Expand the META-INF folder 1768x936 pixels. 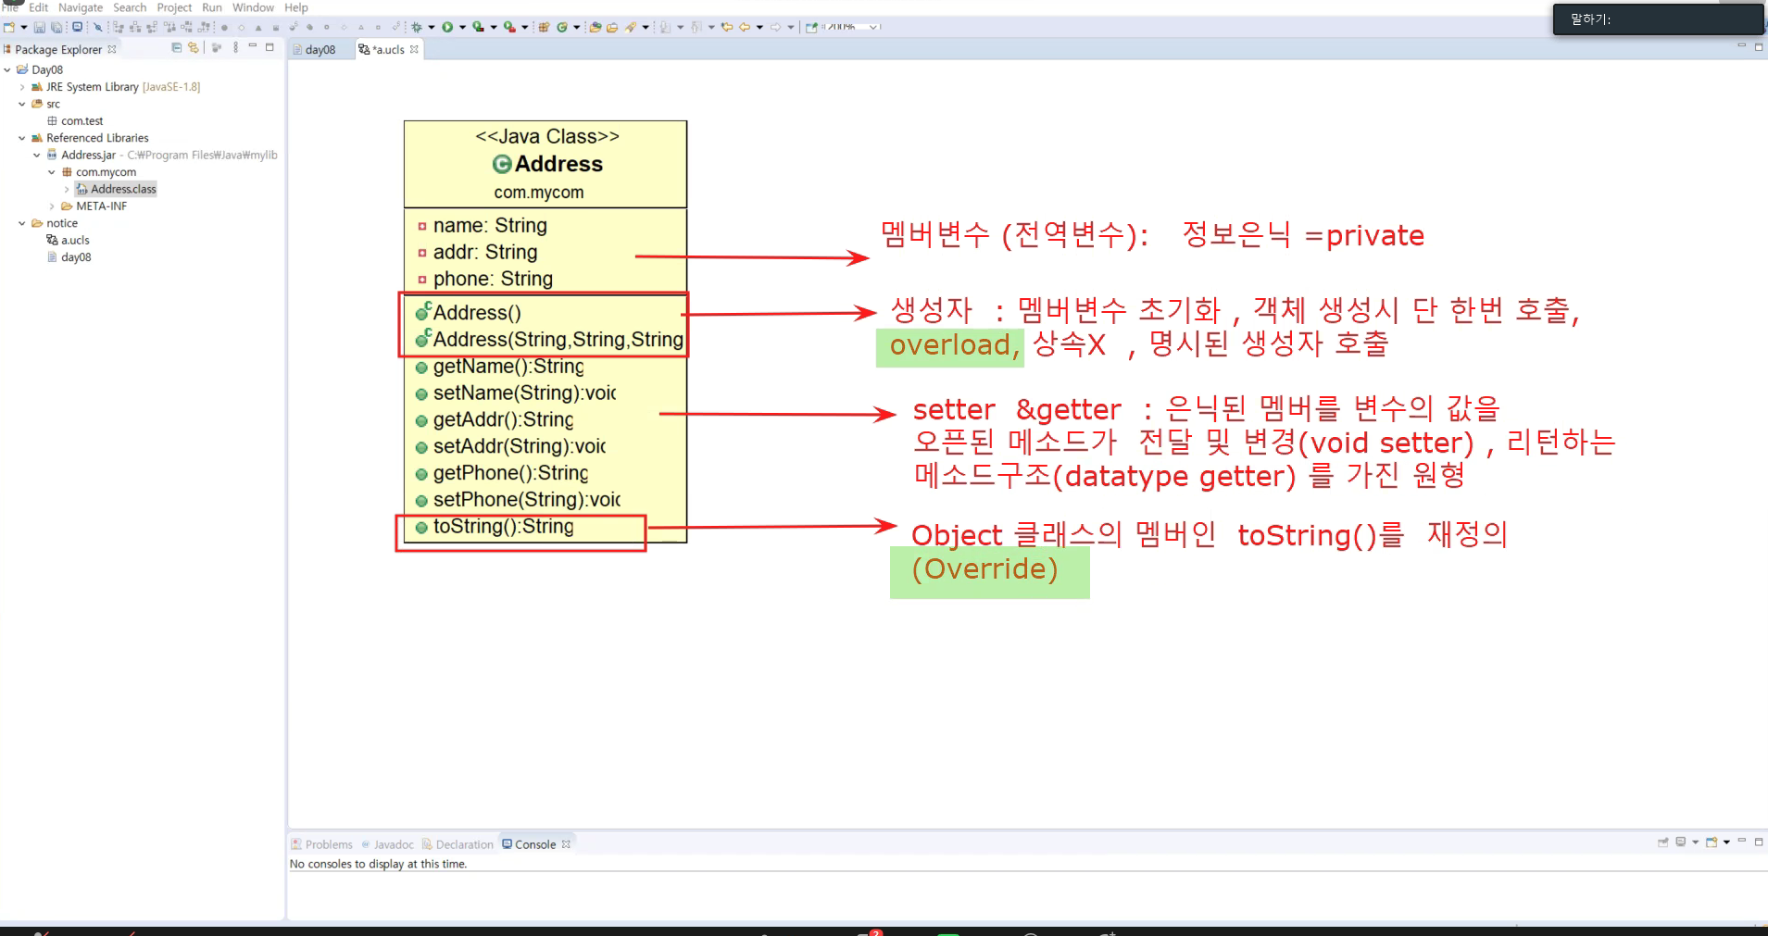(x=52, y=206)
